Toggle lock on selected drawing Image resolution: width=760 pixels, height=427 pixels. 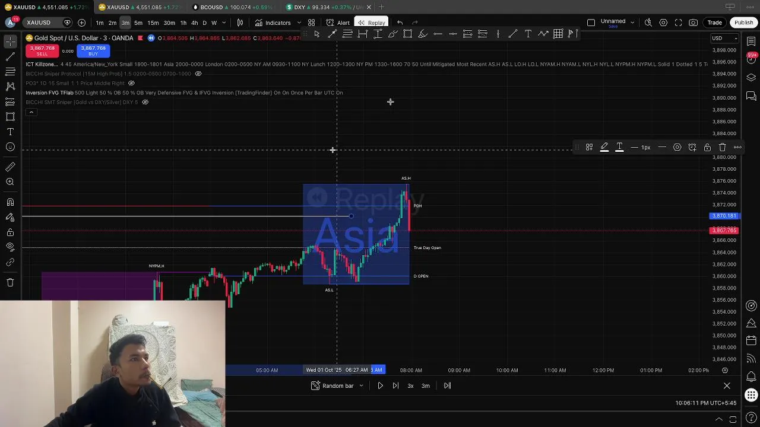pos(707,147)
